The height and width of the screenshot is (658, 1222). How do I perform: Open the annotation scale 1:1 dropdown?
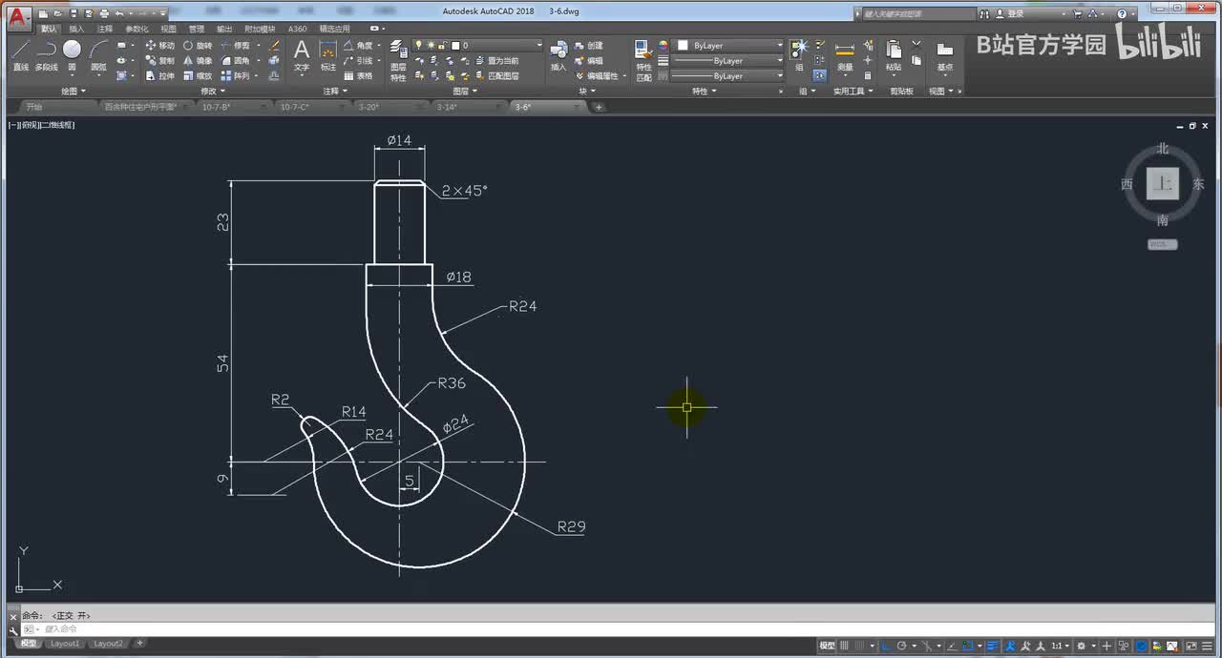pyautogui.click(x=1060, y=646)
